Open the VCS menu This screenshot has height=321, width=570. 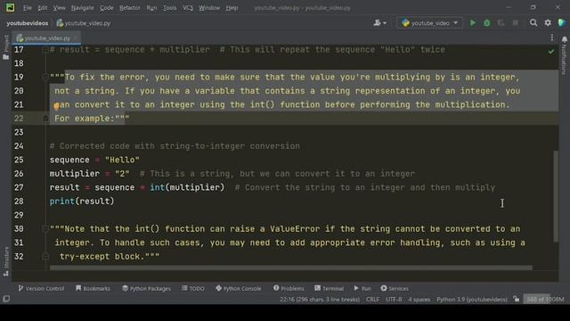coord(188,8)
